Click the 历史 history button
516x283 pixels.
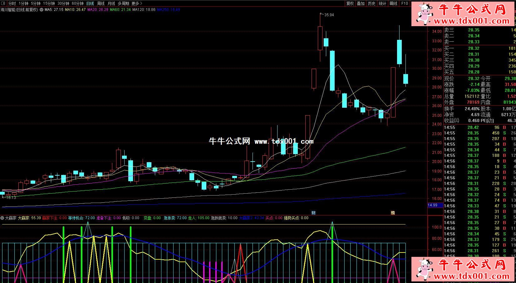click(x=372, y=3)
